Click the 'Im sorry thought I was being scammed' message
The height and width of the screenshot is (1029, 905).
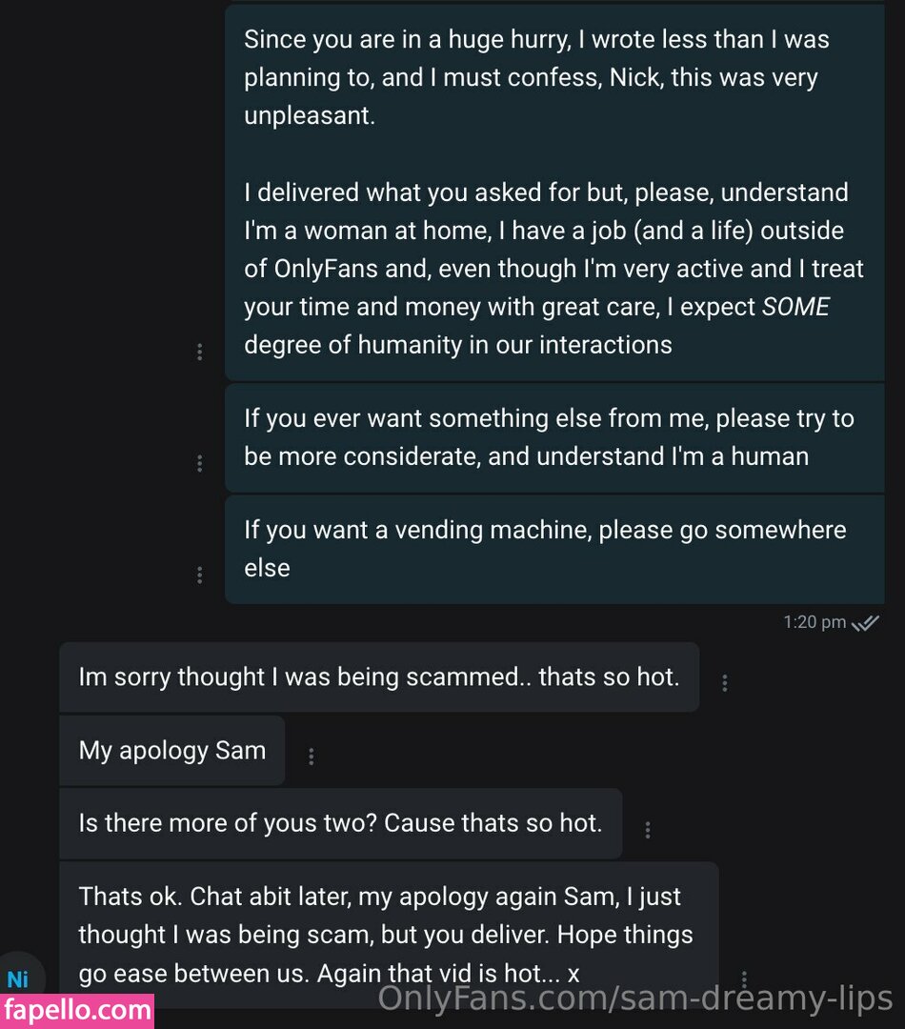[378, 677]
